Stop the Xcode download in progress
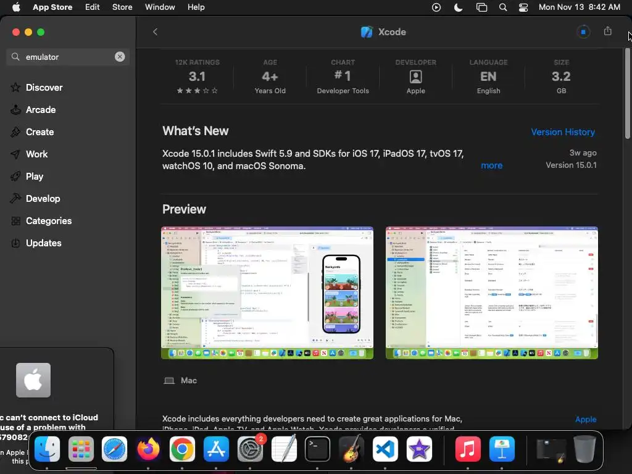632x474 pixels. tap(583, 32)
